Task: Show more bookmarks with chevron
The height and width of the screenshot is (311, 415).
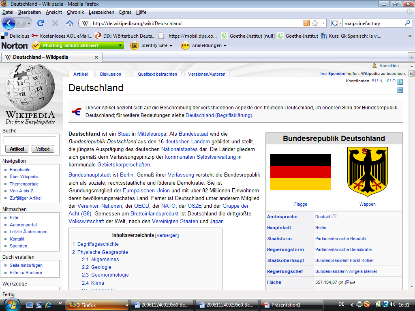Action: [410, 36]
